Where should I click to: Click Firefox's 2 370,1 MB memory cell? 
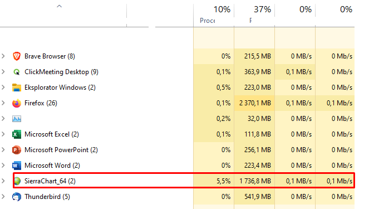(x=254, y=103)
